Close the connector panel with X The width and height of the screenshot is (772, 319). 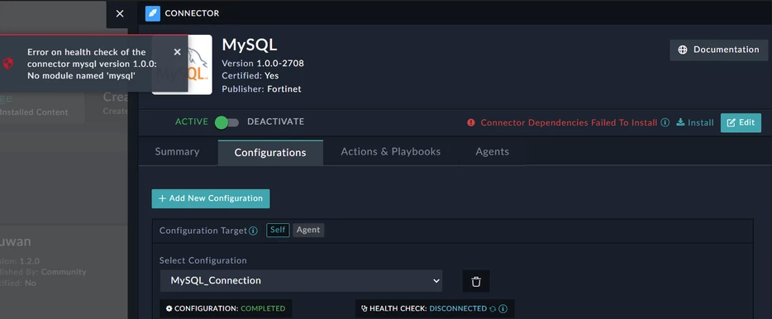coord(120,14)
